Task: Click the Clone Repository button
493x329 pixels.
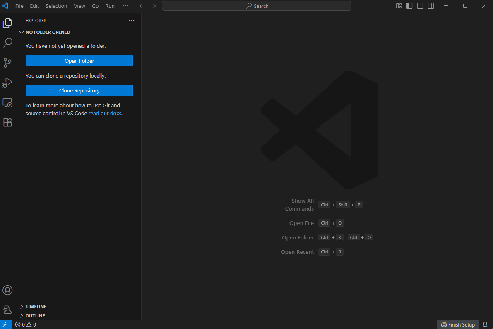Action: (x=79, y=91)
